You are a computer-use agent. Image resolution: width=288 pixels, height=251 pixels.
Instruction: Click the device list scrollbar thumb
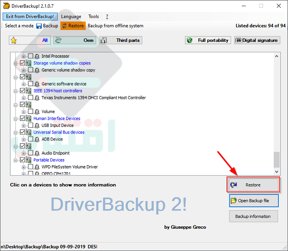point(276,160)
